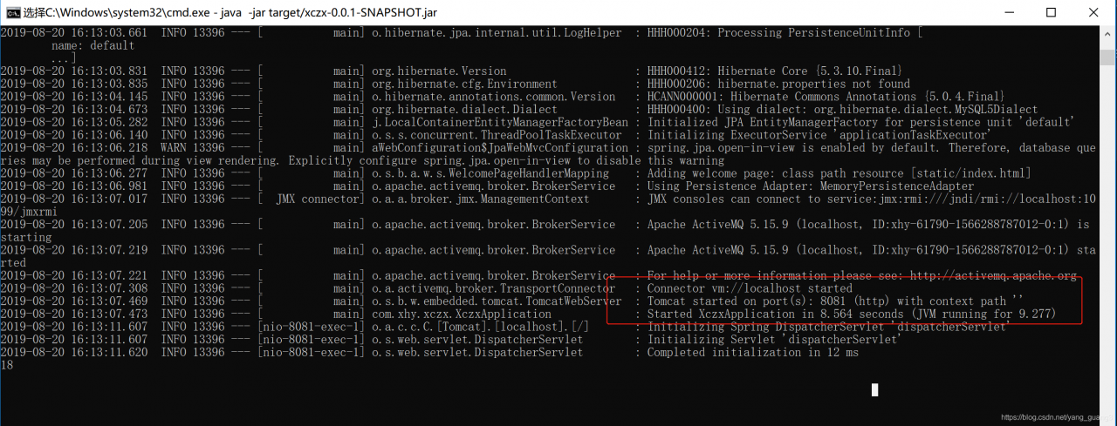Click "Initializing Spring DispatcherServlet 'dispatcherServlet'" message
This screenshot has height=426, width=1117.
827,327
